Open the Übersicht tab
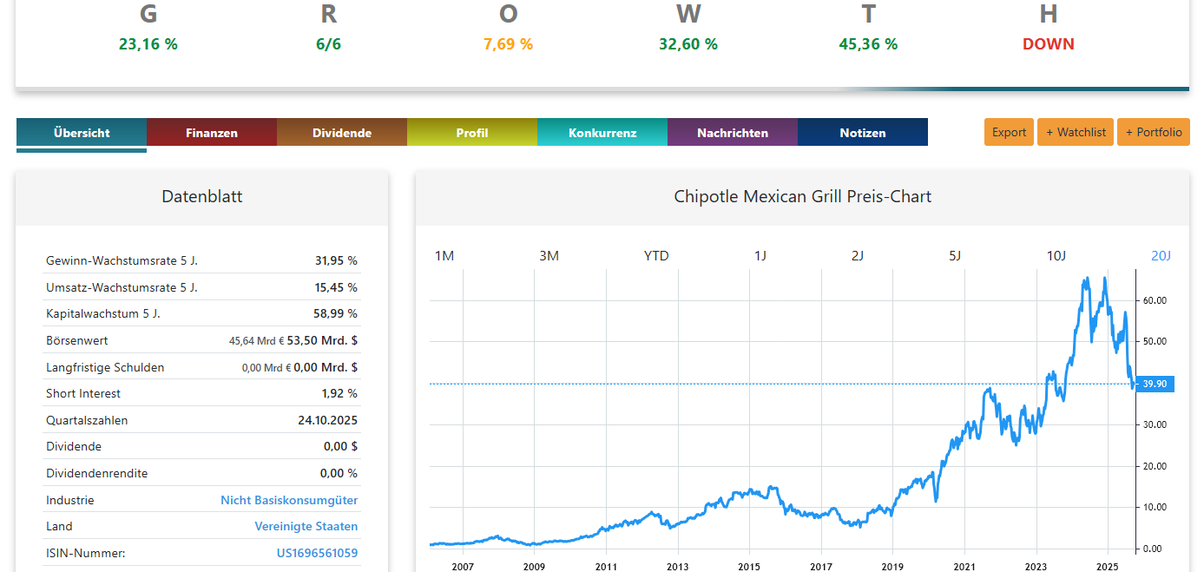Screen dimensions: 1204x572 pos(82,133)
